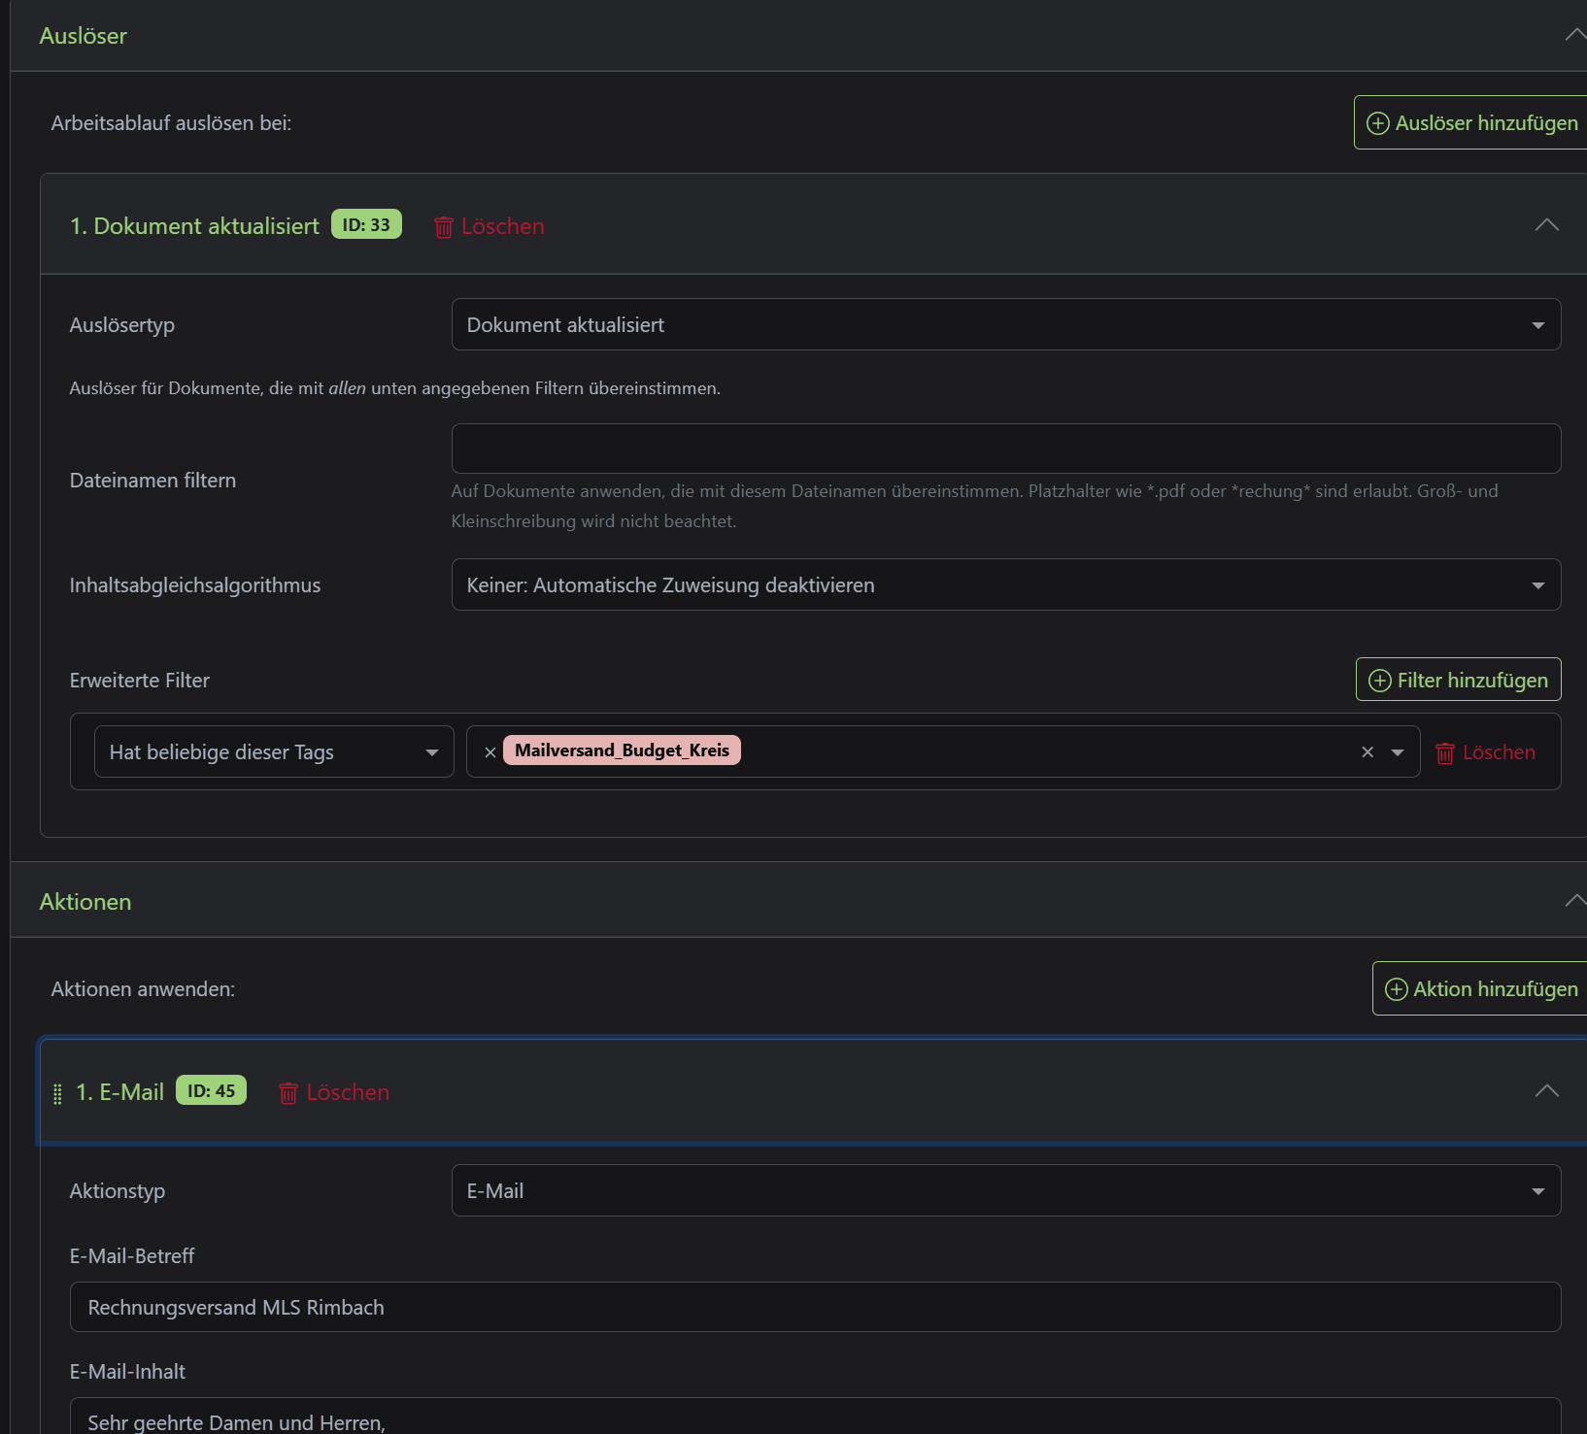Viewport: 1587px width, 1434px height.
Task: Delete the Dokument aktualisiert trigger
Action: point(489,226)
